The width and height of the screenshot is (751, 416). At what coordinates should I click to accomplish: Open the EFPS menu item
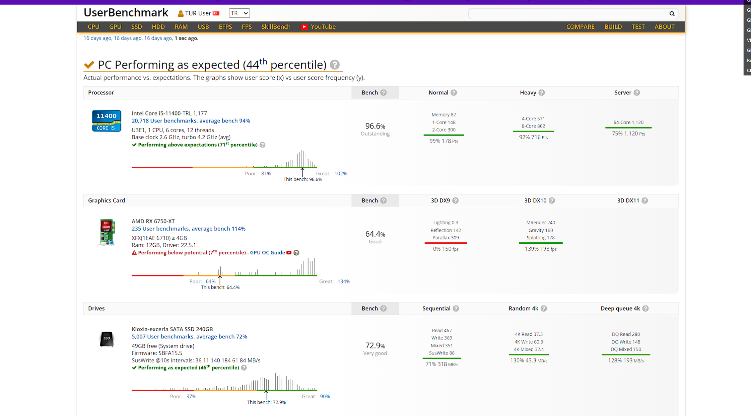225,27
